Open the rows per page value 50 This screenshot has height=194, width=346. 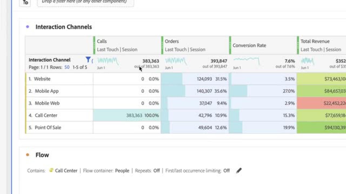coord(67,67)
